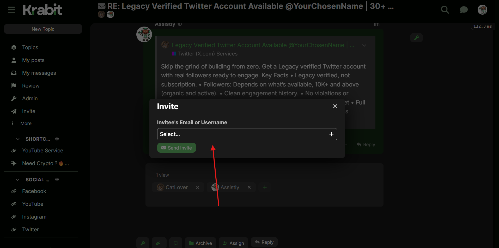
Task: Click the wrench admin actions icon in footer
Action: [x=143, y=243]
